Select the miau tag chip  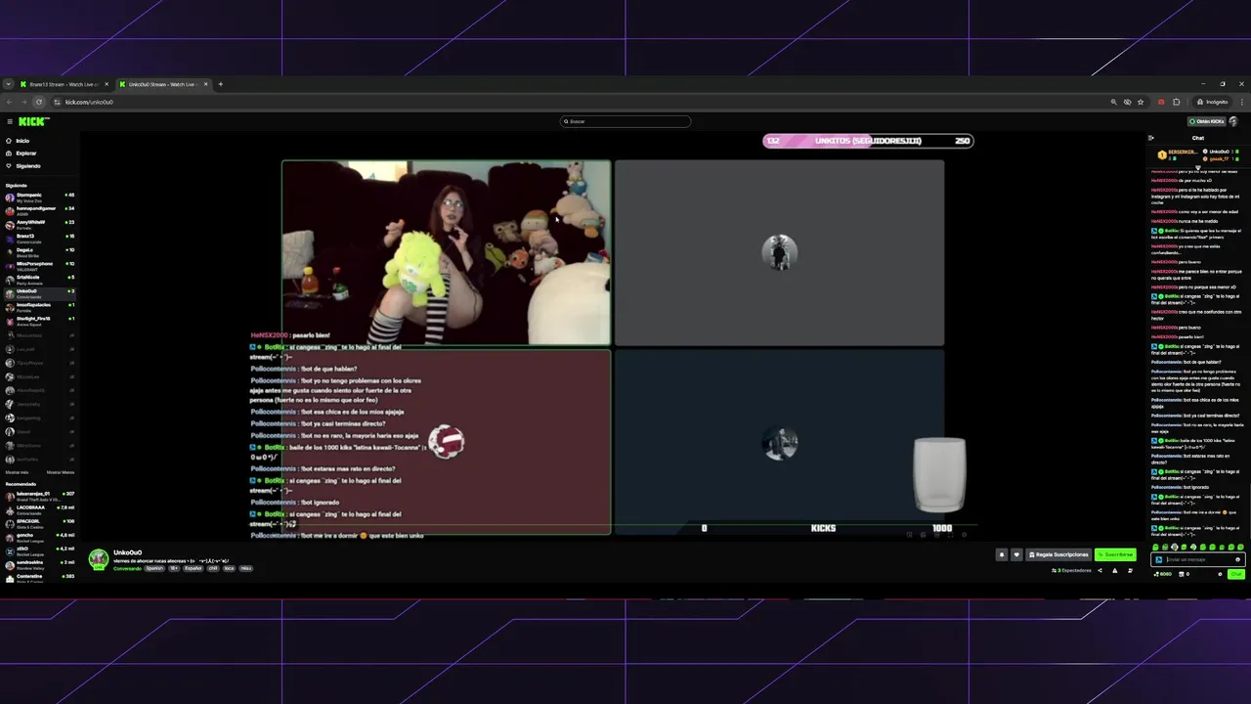245,568
